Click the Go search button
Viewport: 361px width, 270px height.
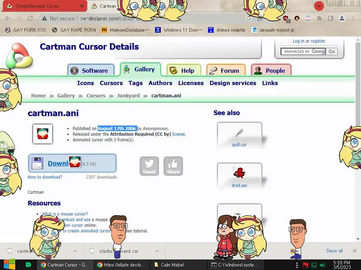pyautogui.click(x=332, y=51)
